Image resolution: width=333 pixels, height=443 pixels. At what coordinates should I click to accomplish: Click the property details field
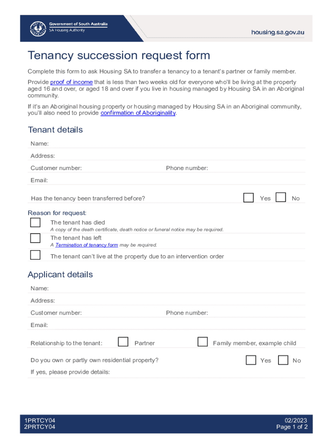point(208,372)
